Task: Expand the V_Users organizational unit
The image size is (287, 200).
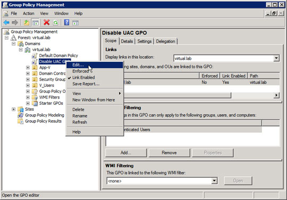Action: [x=28, y=85]
